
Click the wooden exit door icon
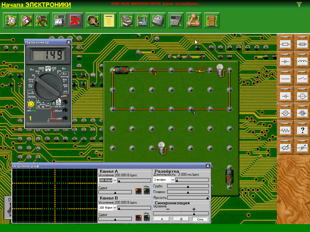click(x=211, y=20)
